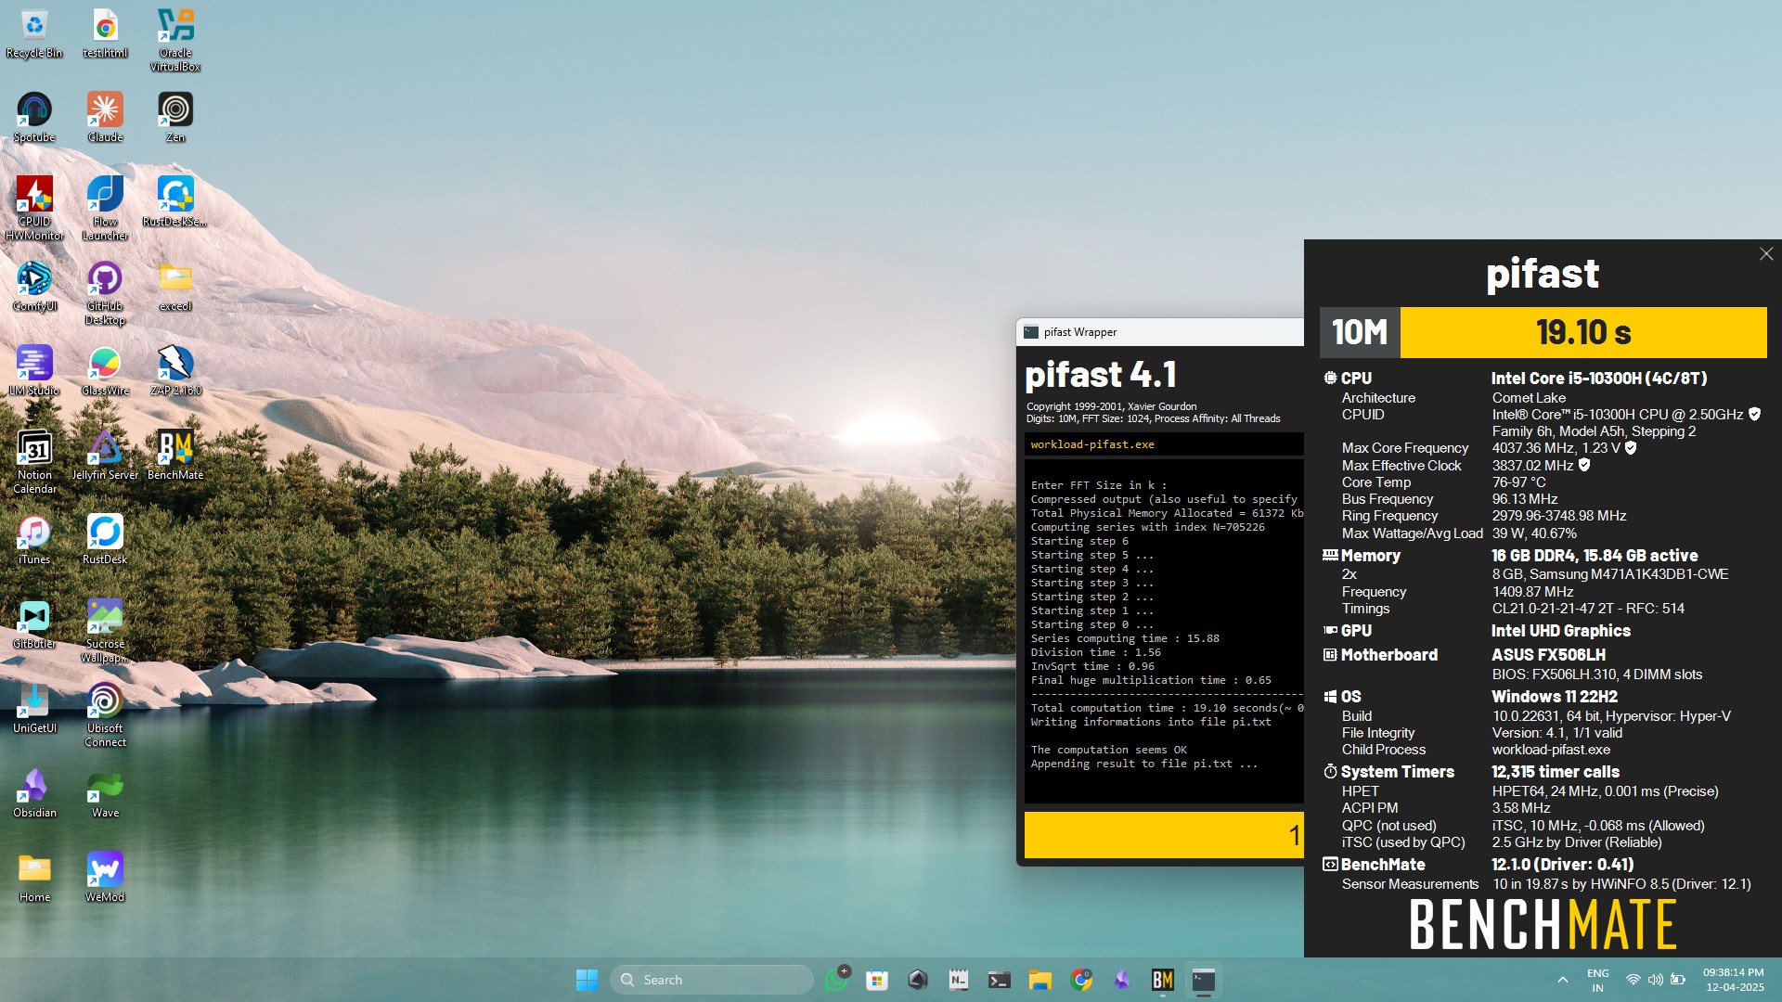Open Notion from the taskbar
1782x1002 pixels.
coord(959,980)
